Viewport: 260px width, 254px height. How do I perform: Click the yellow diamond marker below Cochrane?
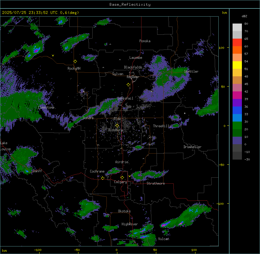(x=103, y=178)
